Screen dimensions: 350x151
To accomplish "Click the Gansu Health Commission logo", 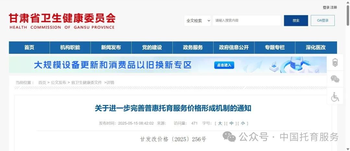I will click(62, 21).
